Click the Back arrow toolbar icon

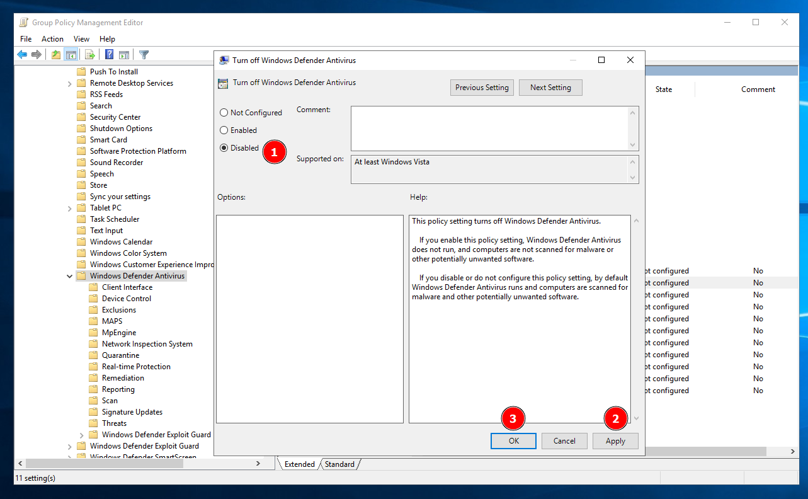tap(22, 55)
